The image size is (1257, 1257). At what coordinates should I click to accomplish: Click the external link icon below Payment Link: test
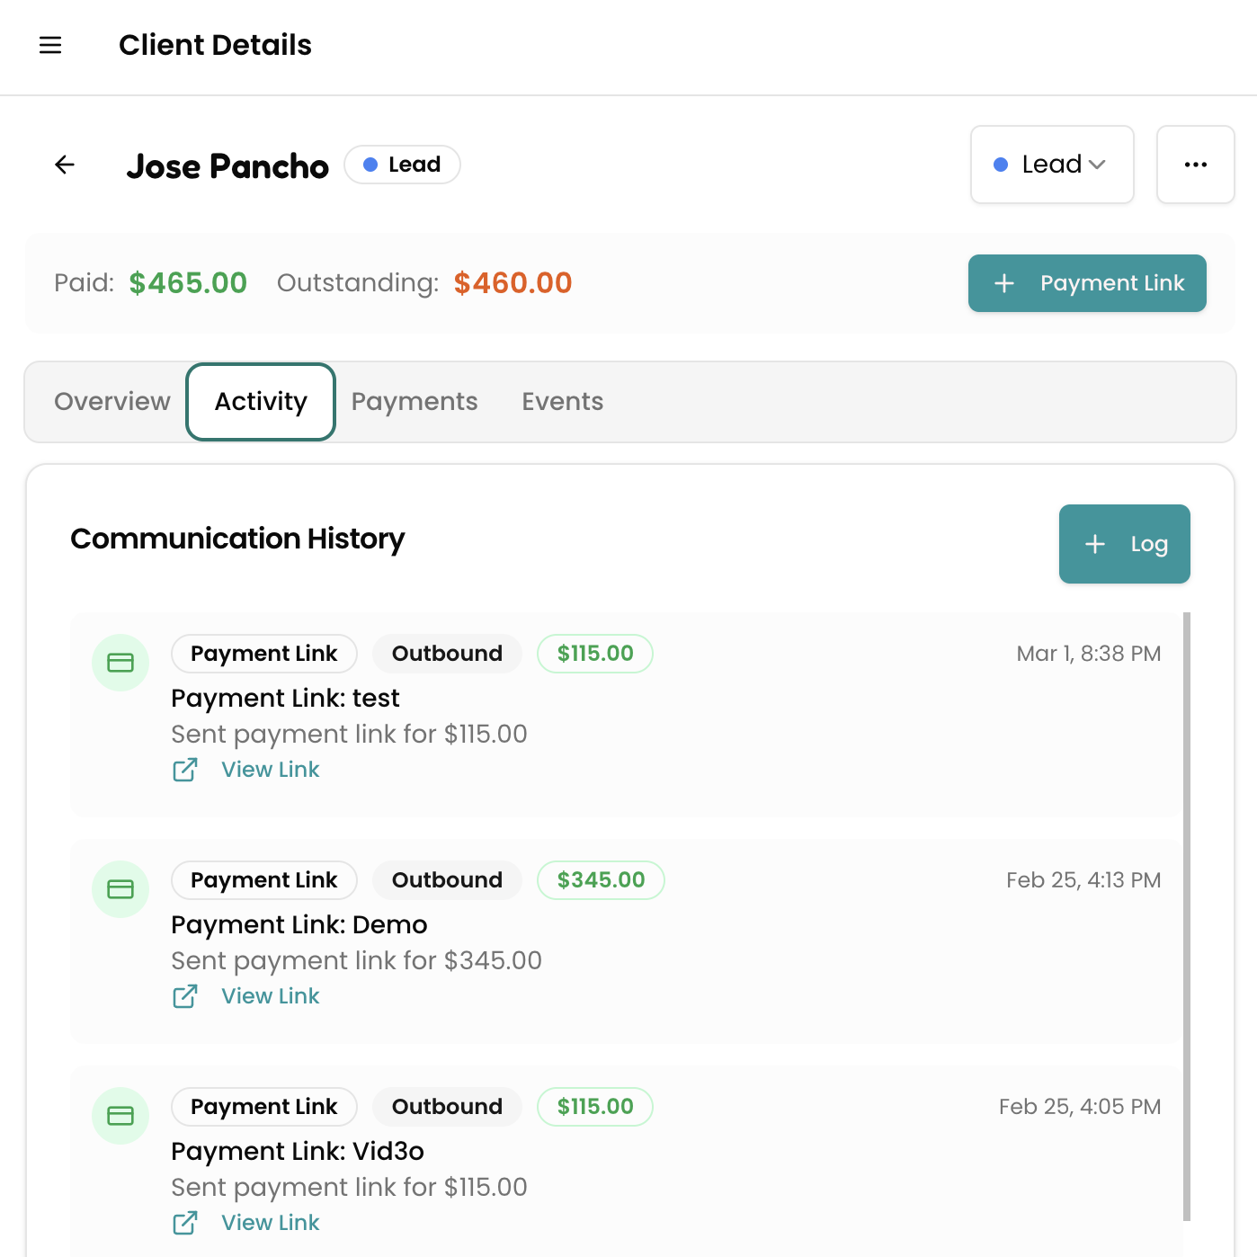point(185,770)
